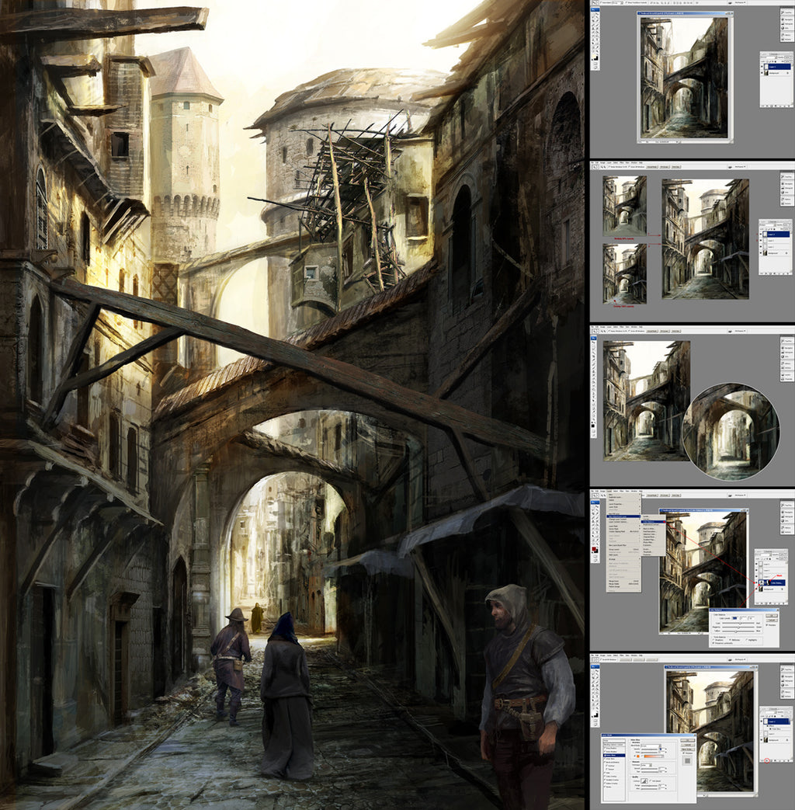795x810 pixels.
Task: Expand the New Adjustment Layer submenu entry
Action: [x=623, y=515]
